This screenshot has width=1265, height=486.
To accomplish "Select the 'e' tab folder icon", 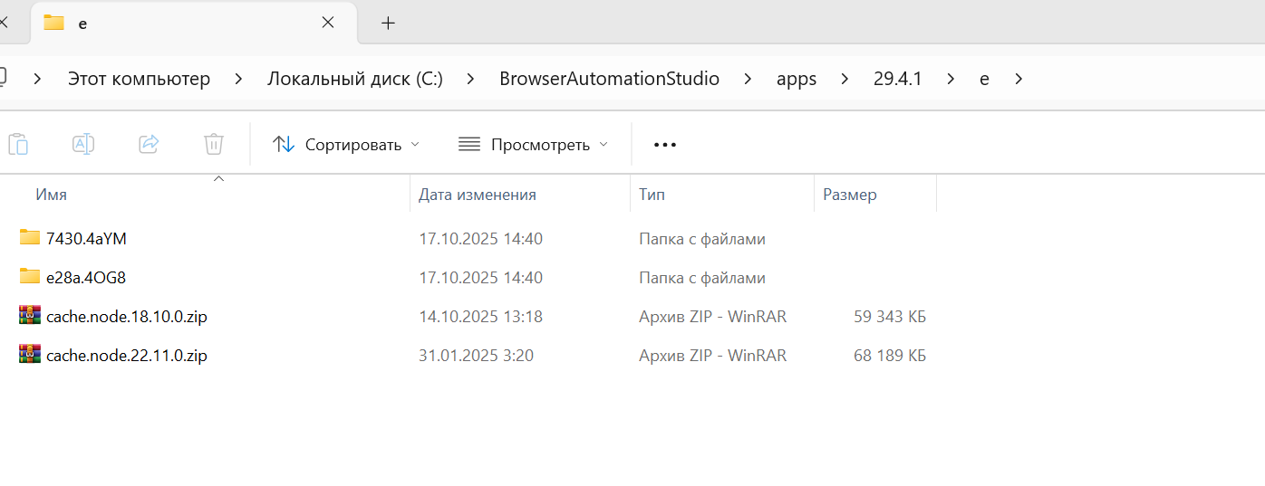I will click(x=54, y=23).
